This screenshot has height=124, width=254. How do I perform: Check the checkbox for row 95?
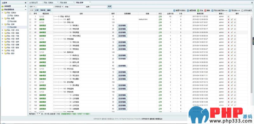tap(30, 55)
